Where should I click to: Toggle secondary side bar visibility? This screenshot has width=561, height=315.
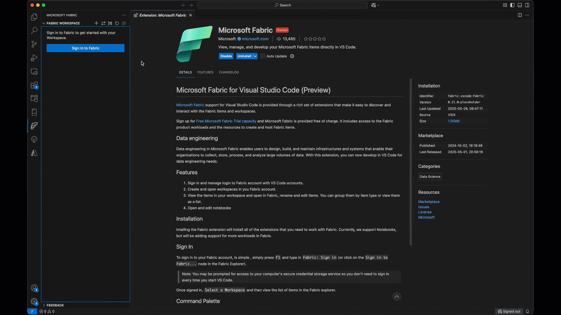527,5
